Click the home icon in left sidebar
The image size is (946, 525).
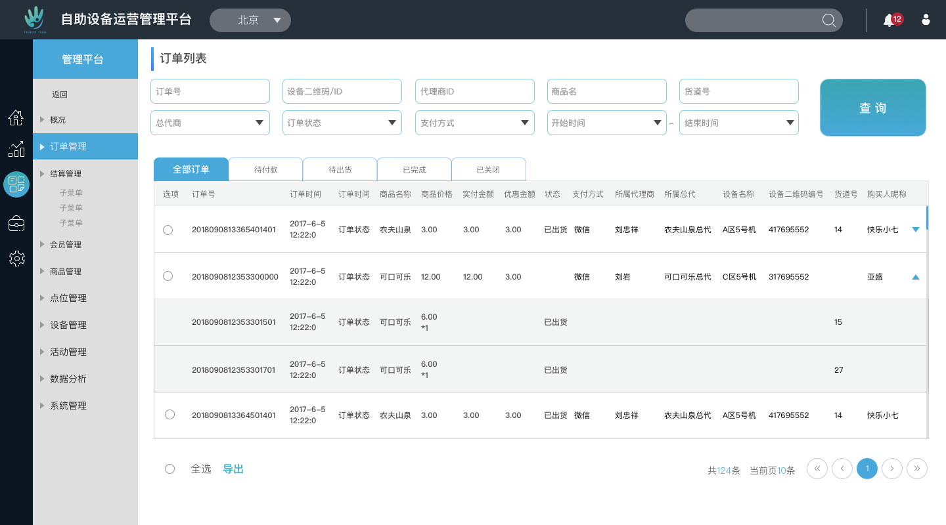point(16,117)
